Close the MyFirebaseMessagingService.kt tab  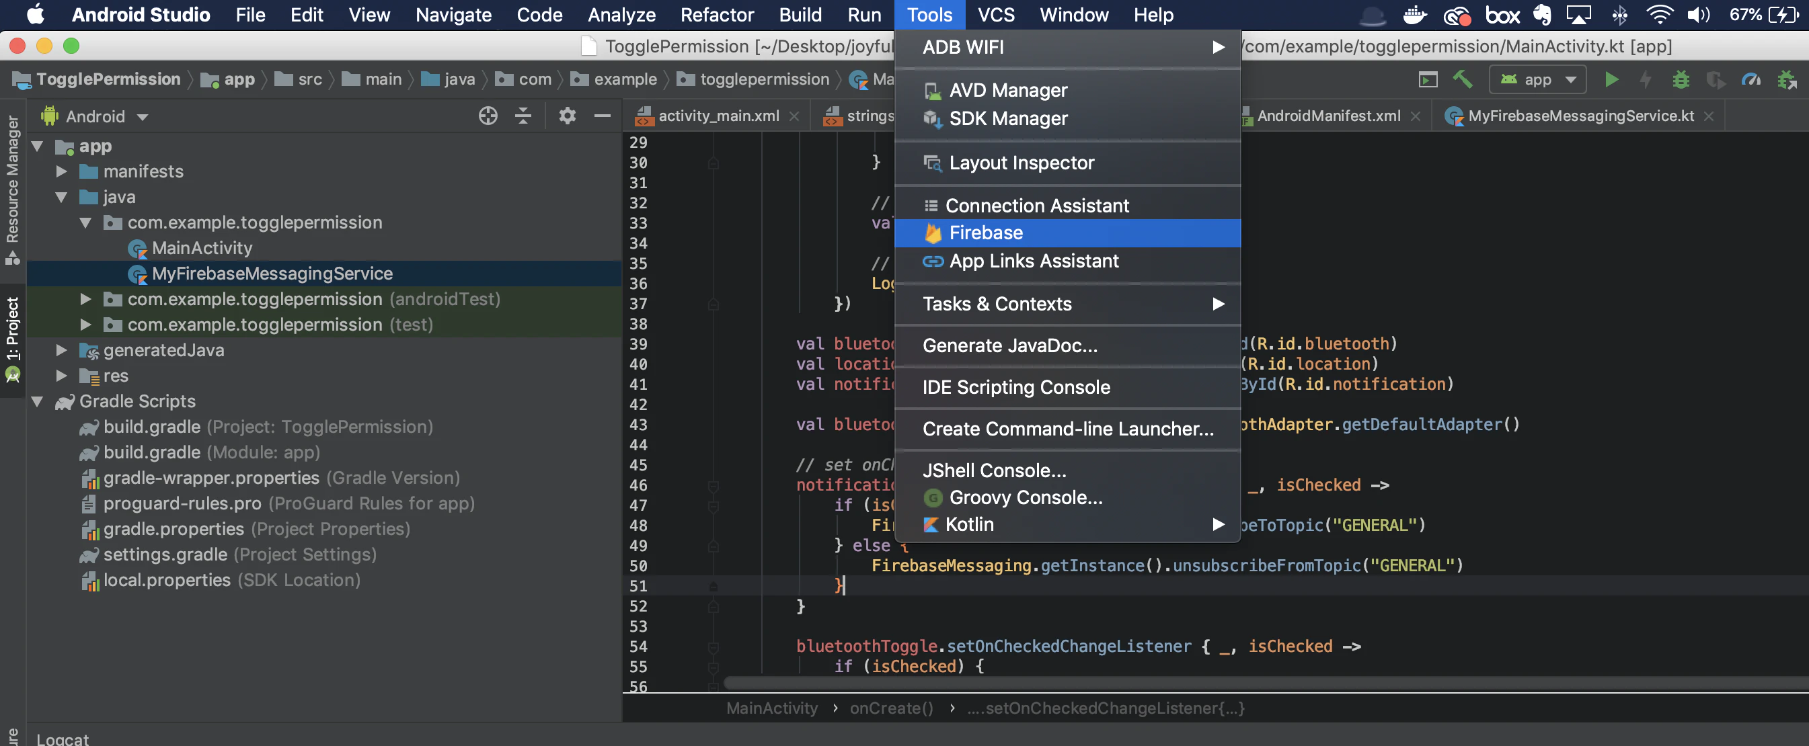click(x=1709, y=116)
